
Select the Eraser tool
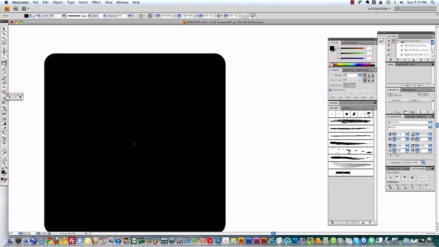(4, 83)
